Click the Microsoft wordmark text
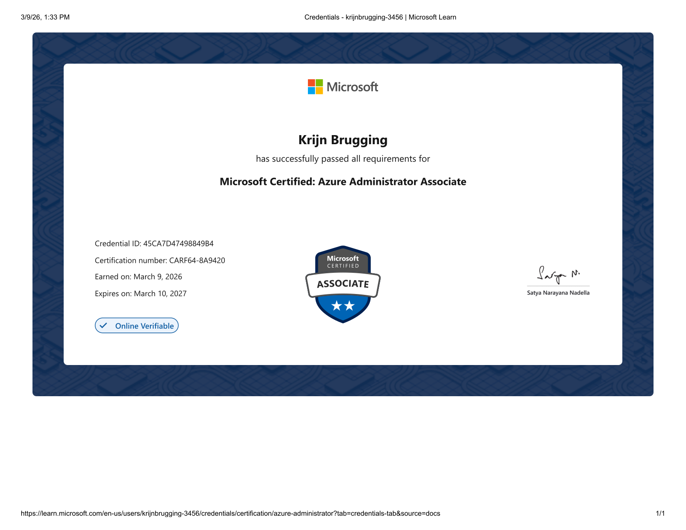 click(x=353, y=87)
